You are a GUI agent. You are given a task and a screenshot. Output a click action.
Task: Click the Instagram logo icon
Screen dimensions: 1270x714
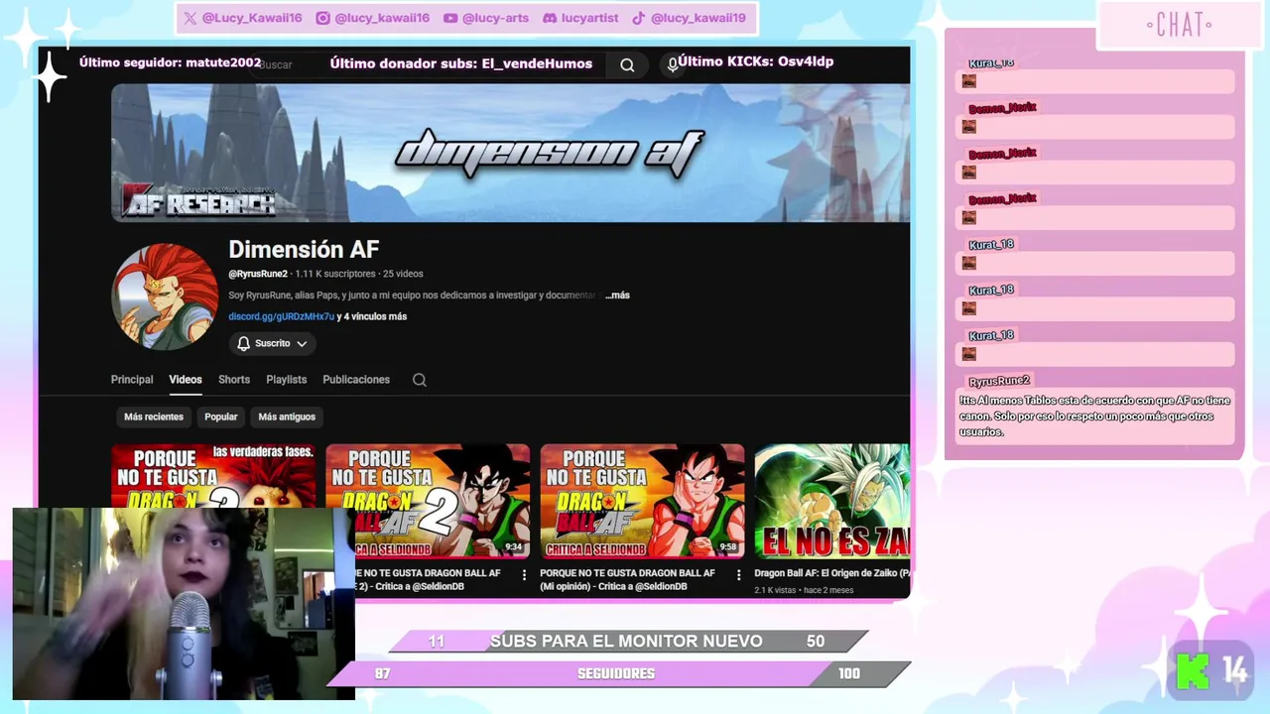[322, 18]
